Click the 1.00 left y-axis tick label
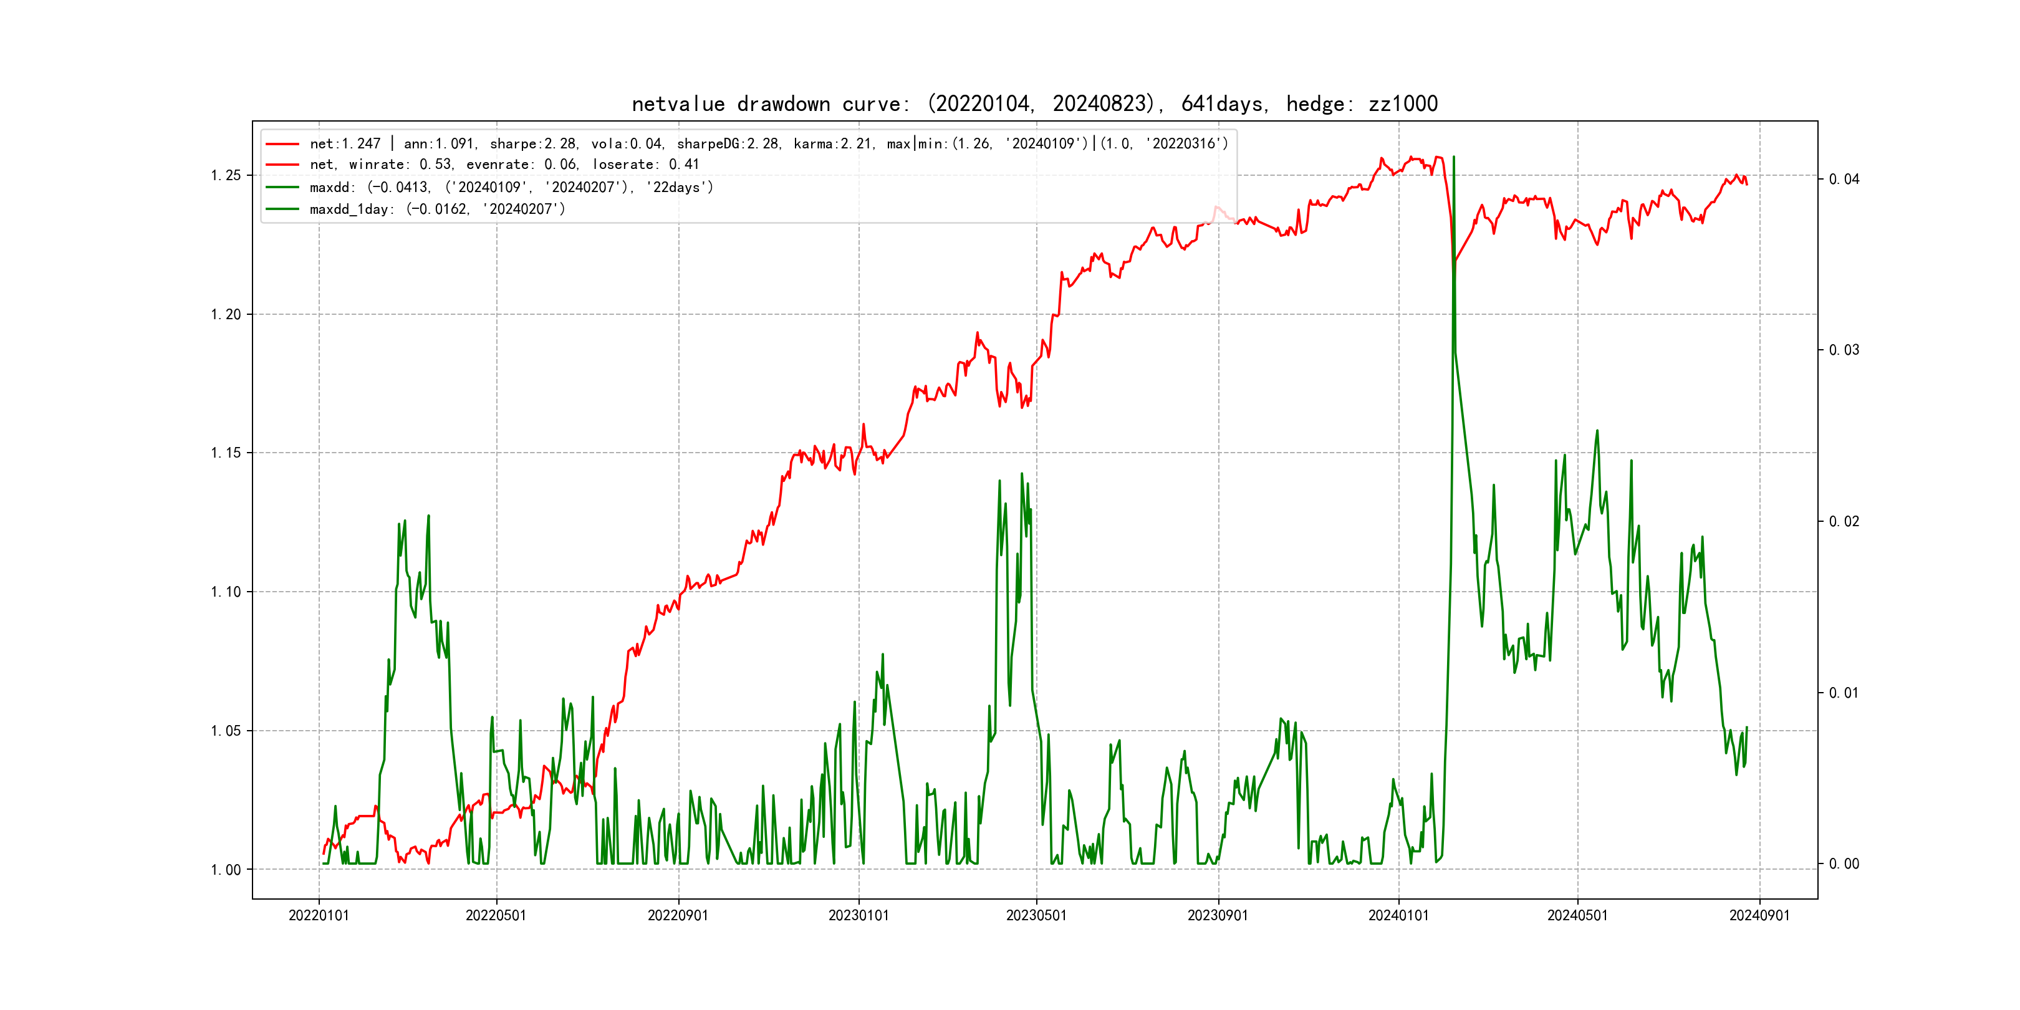Image resolution: width=2020 pixels, height=1010 pixels. click(226, 870)
